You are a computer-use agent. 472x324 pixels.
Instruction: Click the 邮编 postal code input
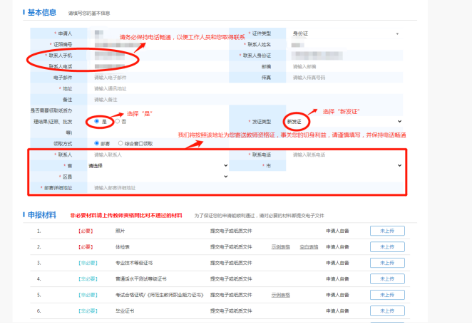tap(344, 66)
